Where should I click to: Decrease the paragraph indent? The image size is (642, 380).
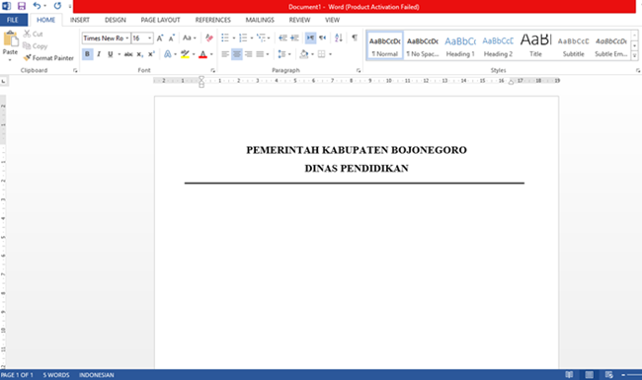(x=282, y=38)
